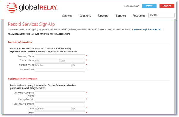Image resolution: width=179 pixels, height=117 pixels.
Task: Click the customer Phone Number field
Action: click(x=53, y=109)
